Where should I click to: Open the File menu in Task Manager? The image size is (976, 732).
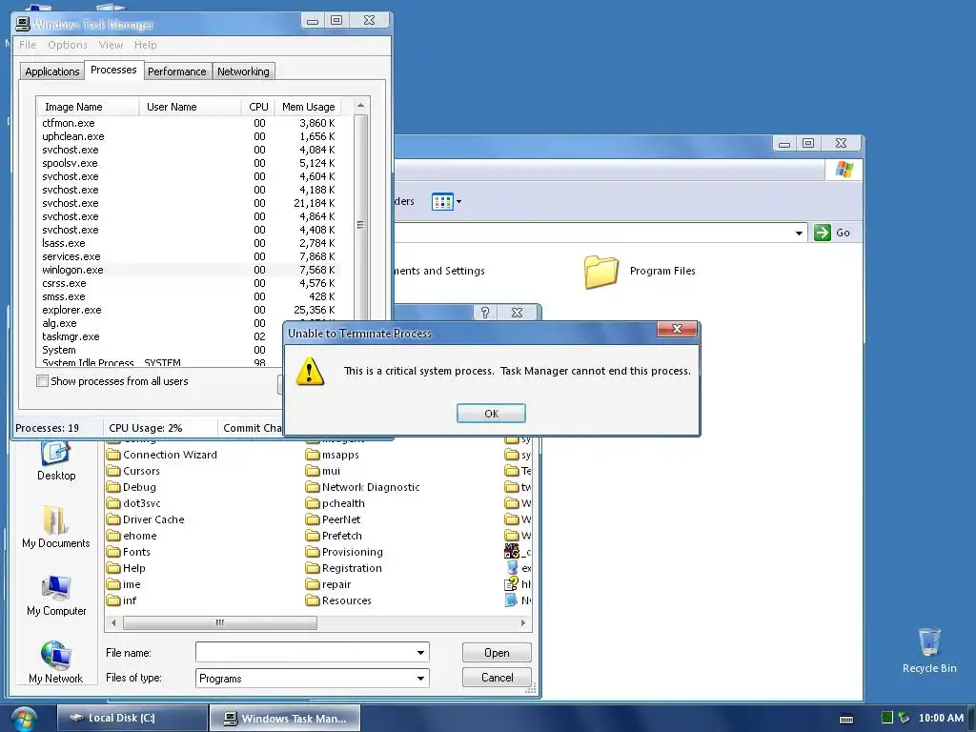[x=28, y=45]
